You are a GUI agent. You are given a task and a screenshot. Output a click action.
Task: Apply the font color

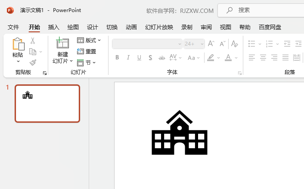tap(228, 58)
